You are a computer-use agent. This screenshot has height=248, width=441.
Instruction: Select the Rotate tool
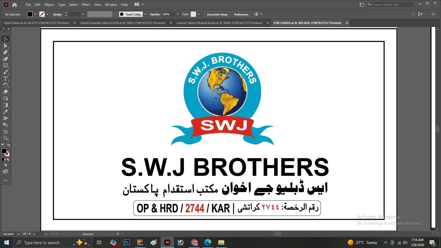pyautogui.click(x=6, y=85)
